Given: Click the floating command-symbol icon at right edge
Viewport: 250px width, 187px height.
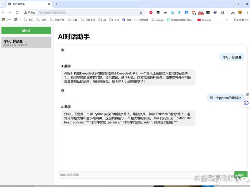Looking at the screenshot, I should tap(247, 94).
